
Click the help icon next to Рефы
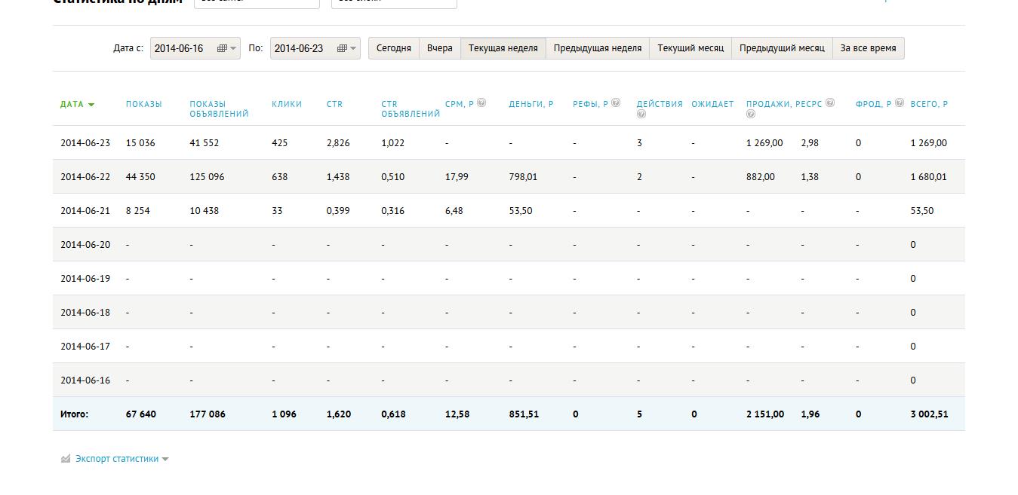coord(616,103)
